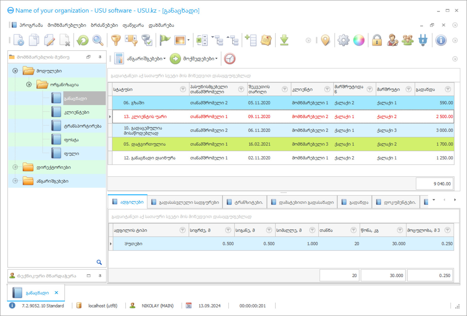This screenshot has height=316, width=467.
Task: Click the funnel filter icon
Action: (116, 40)
